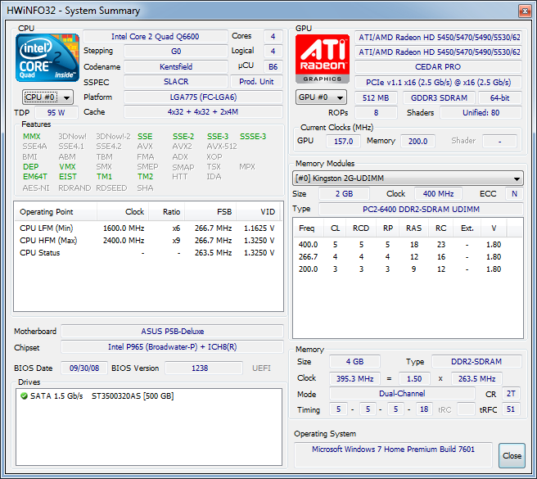Click the Unified: 80 shaders field
The image size is (537, 479).
coord(481,112)
